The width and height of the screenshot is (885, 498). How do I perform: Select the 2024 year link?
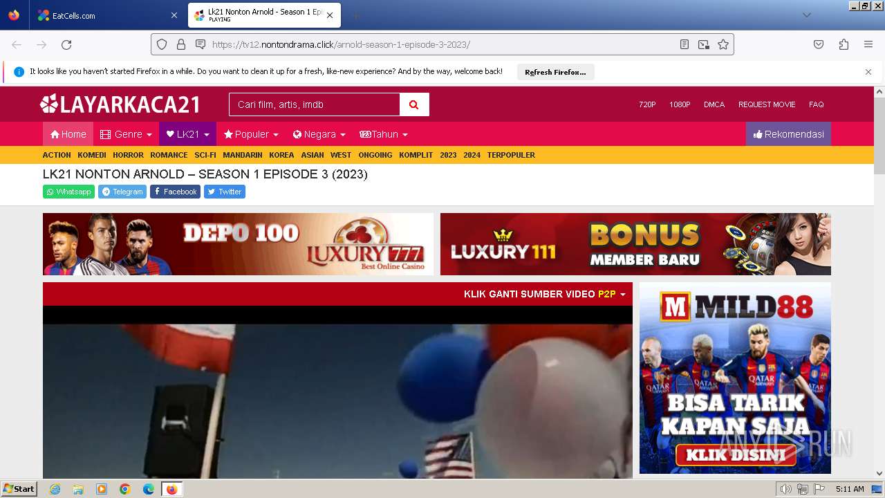click(472, 155)
